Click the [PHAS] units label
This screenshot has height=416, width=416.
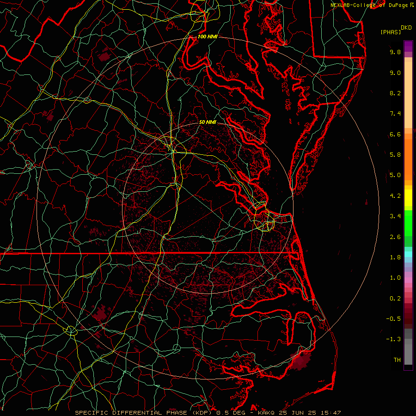391,32
